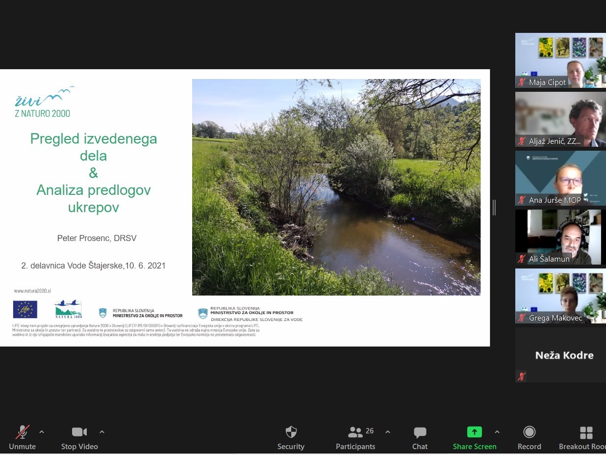Screen dimensions: 606x455
Task: Open video options arrow beside Stop Video
Action: [x=102, y=432]
